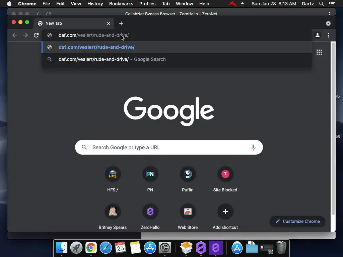Open the Chrome profile avatar menu
Screen dimensions: 343x257
click(x=318, y=35)
